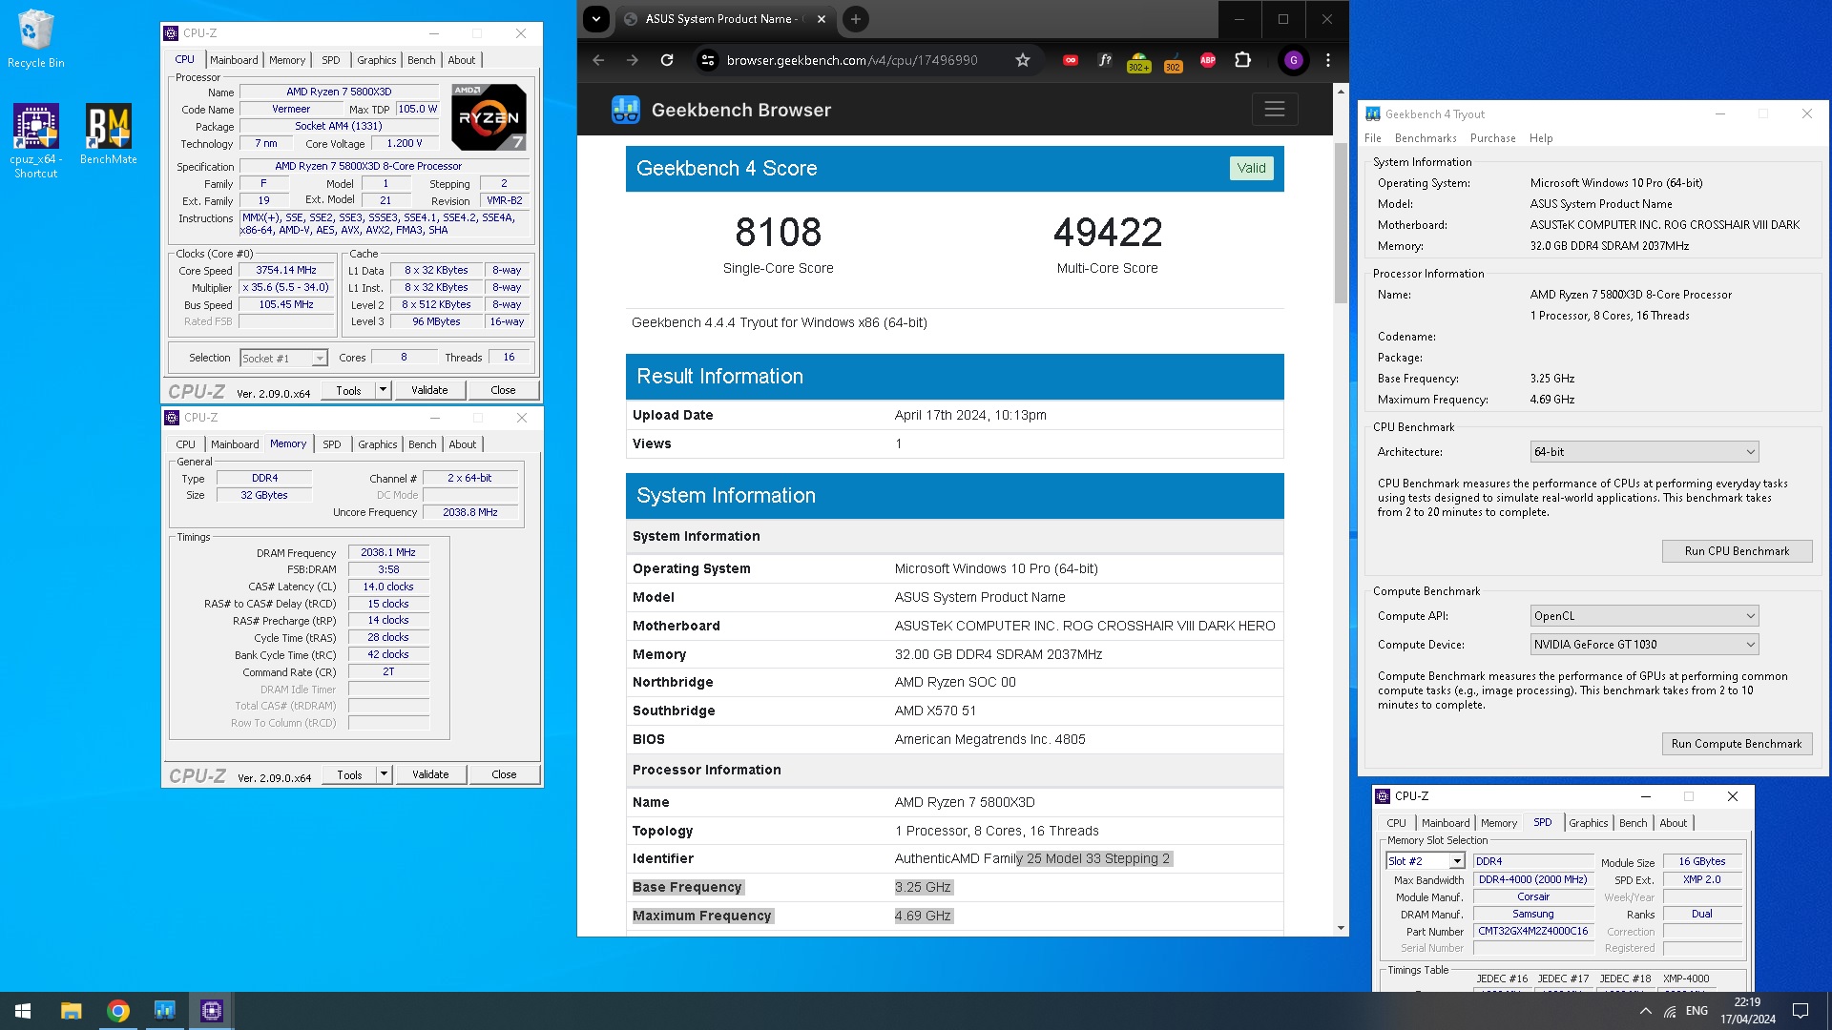Expand the Architecture 64-bit dropdown
This screenshot has height=1030, width=1832.
click(1644, 452)
